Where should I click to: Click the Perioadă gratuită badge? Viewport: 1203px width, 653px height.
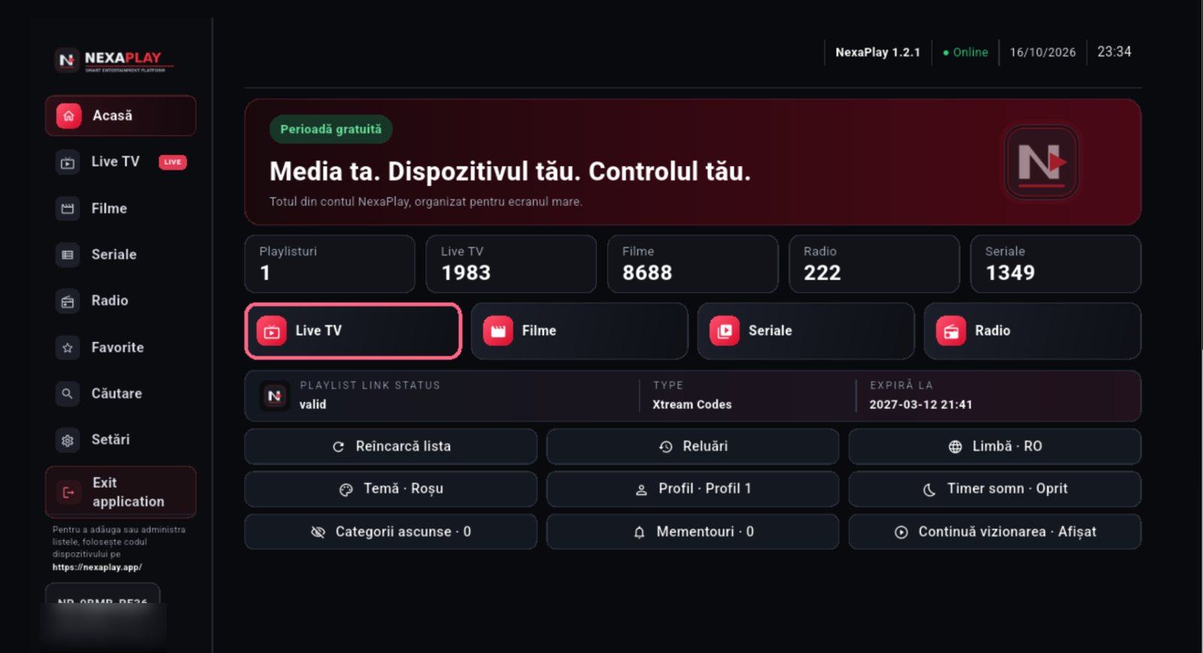click(331, 129)
